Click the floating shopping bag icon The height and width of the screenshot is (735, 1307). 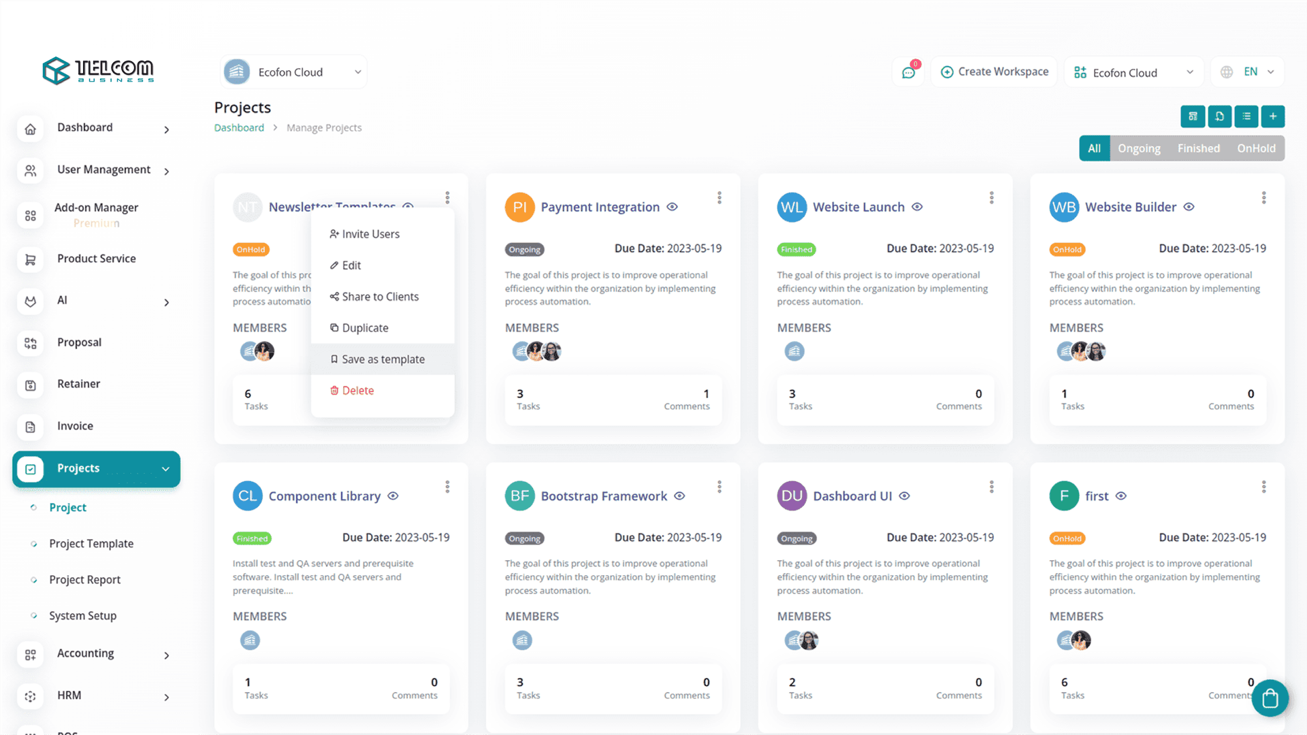[x=1270, y=698]
